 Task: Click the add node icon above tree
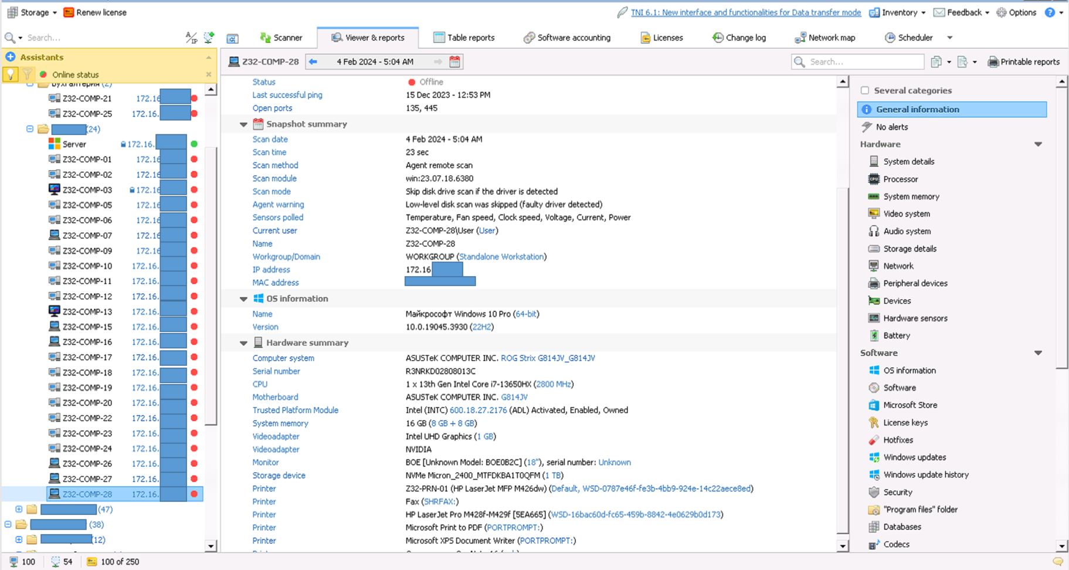[209, 38]
